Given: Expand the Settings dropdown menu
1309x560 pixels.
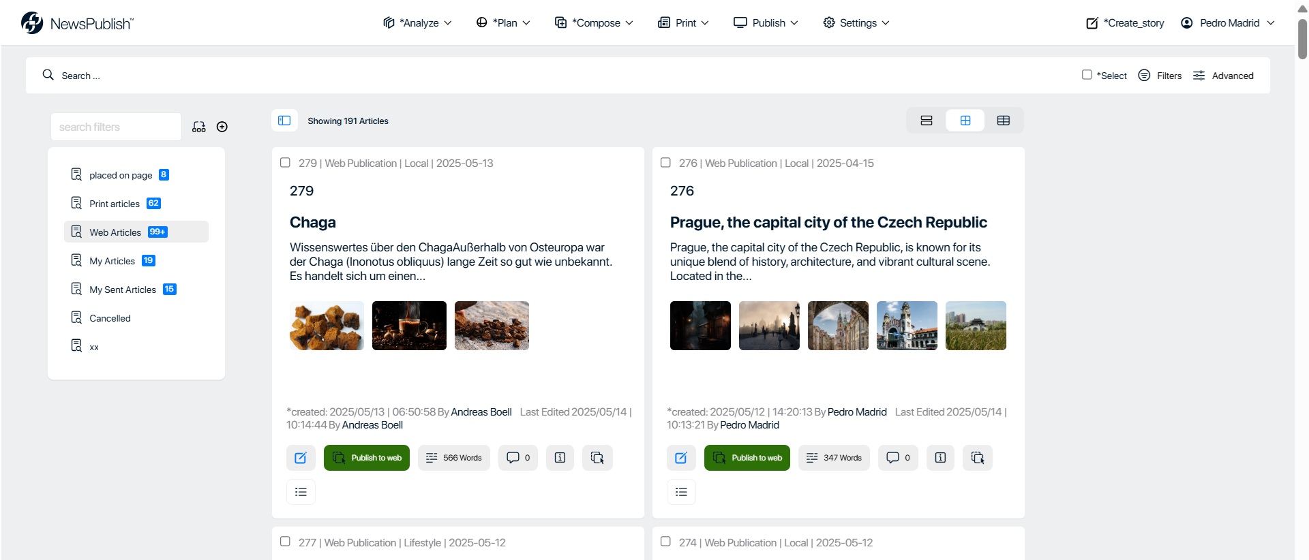Looking at the screenshot, I should [x=856, y=22].
